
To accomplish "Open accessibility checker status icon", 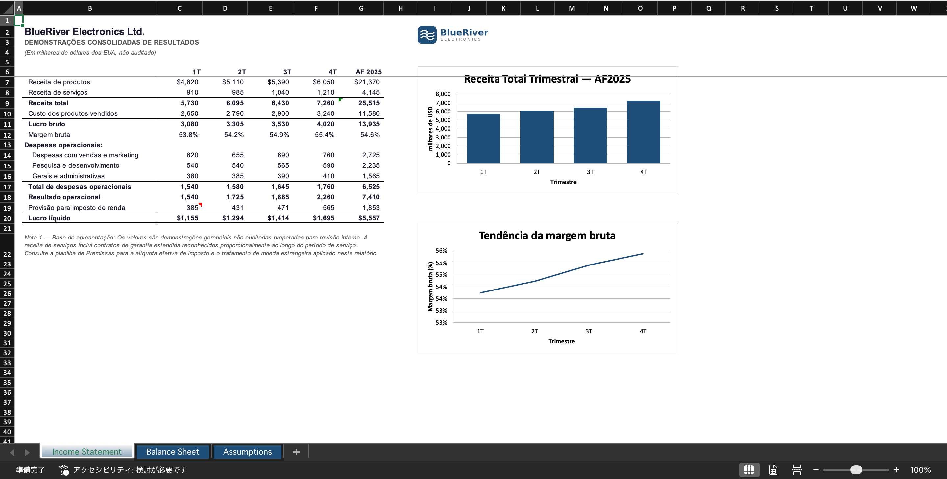I will pyautogui.click(x=64, y=470).
